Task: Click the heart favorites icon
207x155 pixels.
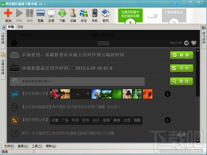Action: (194, 43)
